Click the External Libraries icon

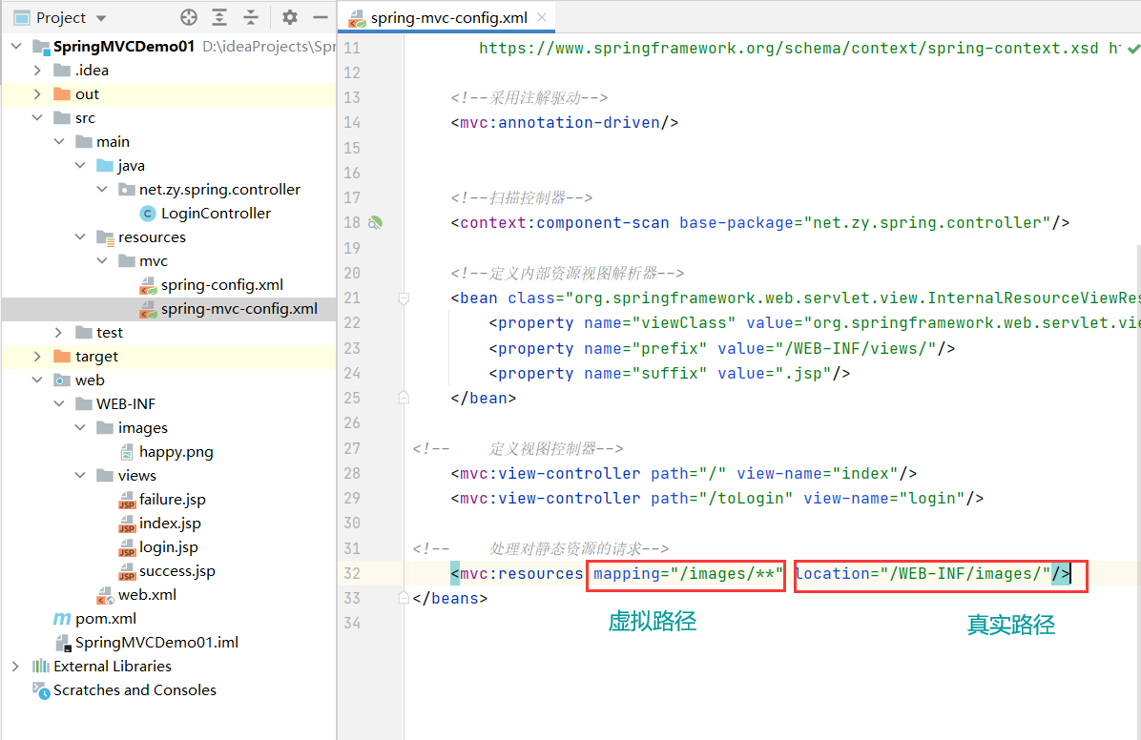pyautogui.click(x=41, y=667)
